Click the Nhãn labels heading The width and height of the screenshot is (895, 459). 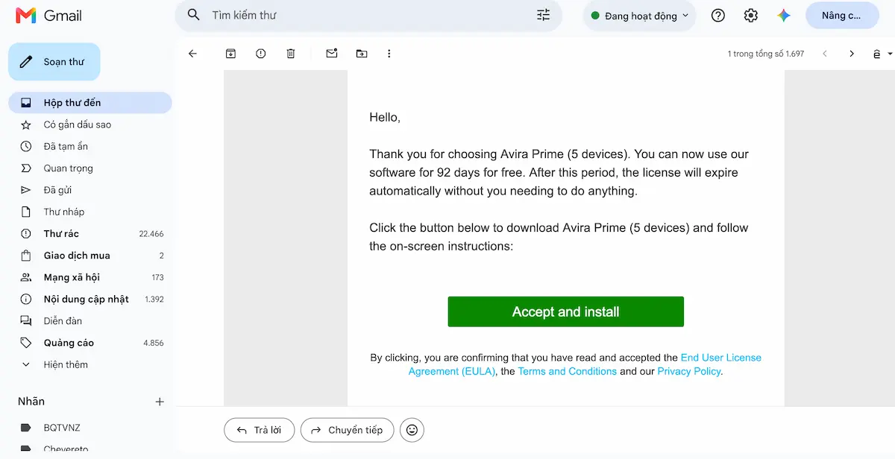[31, 402]
